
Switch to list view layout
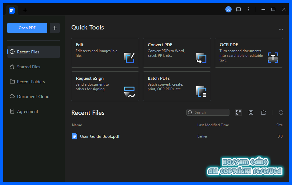click(238, 112)
